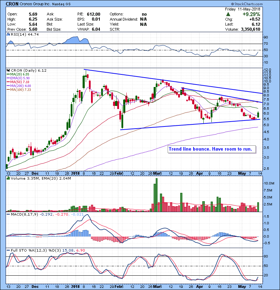Select the RSI(14) 44.74 panel label
The width and height of the screenshot is (280, 290).
pos(24,34)
